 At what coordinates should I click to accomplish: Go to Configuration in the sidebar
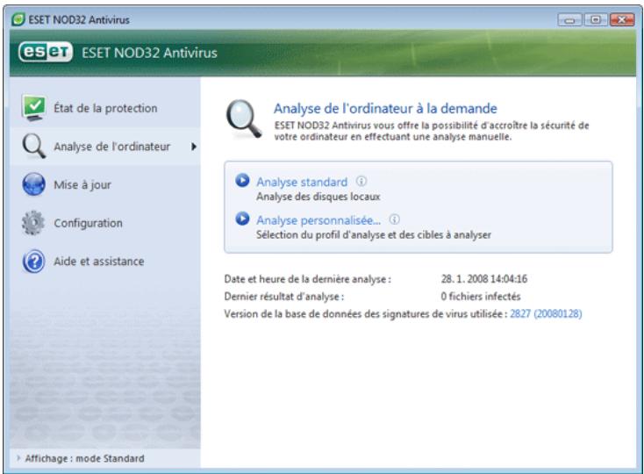(105, 223)
